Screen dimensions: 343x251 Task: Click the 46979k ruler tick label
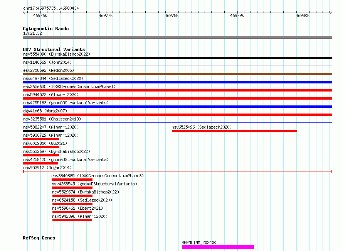coord(237,15)
